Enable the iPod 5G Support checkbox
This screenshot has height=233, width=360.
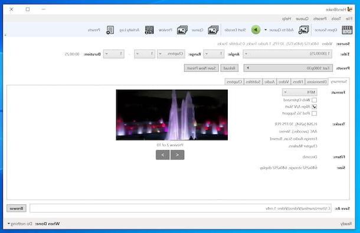315,114
